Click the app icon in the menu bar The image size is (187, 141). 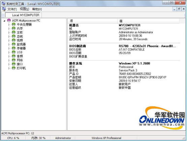pyautogui.click(x=4, y=9)
